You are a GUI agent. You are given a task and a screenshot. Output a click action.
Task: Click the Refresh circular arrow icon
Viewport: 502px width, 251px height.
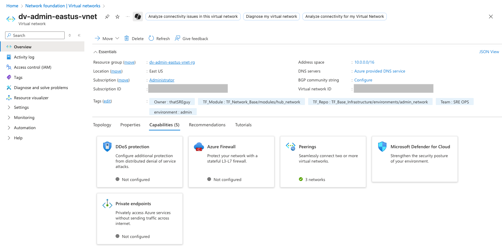click(x=151, y=38)
